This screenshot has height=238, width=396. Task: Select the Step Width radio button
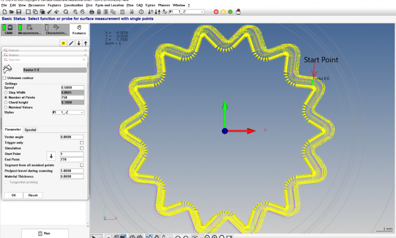pyautogui.click(x=6, y=93)
